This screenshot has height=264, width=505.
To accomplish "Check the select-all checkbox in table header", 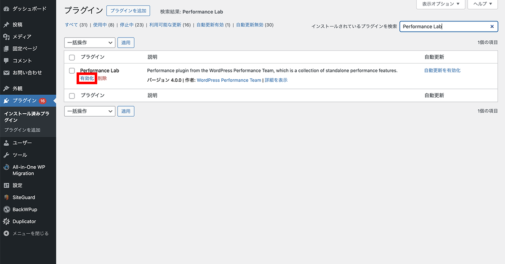I will 72,57.
